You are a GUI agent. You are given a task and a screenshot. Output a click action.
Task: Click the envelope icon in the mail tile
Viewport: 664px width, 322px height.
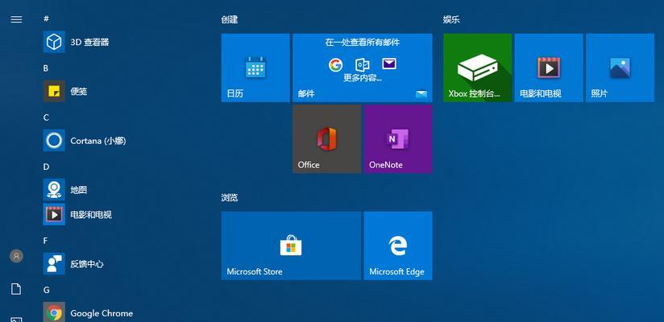[388, 64]
